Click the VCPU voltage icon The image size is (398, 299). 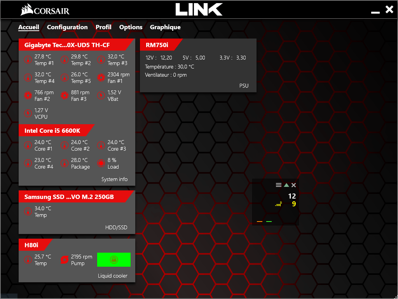(28, 113)
